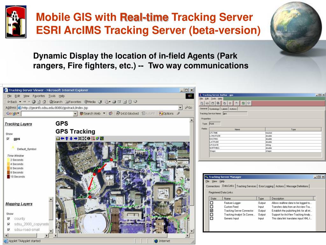The width and height of the screenshot is (326, 245).
Task: Click the Copy icon in Tracking Server Author toolbar
Action: 225,103
